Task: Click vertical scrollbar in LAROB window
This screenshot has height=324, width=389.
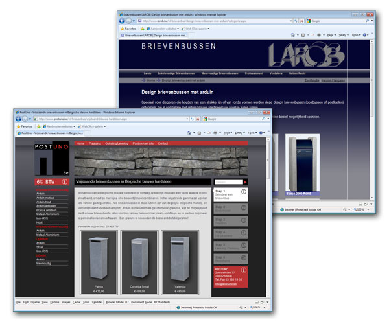Action: click(371, 119)
